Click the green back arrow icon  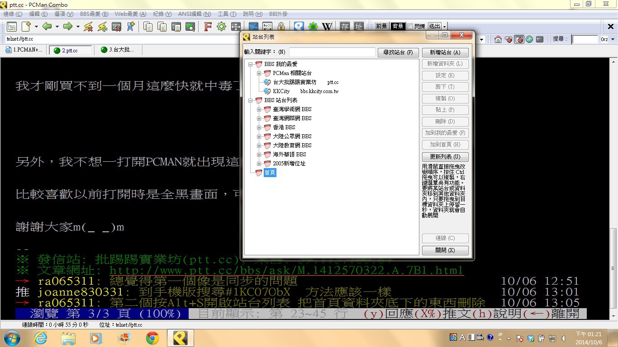coord(47,27)
